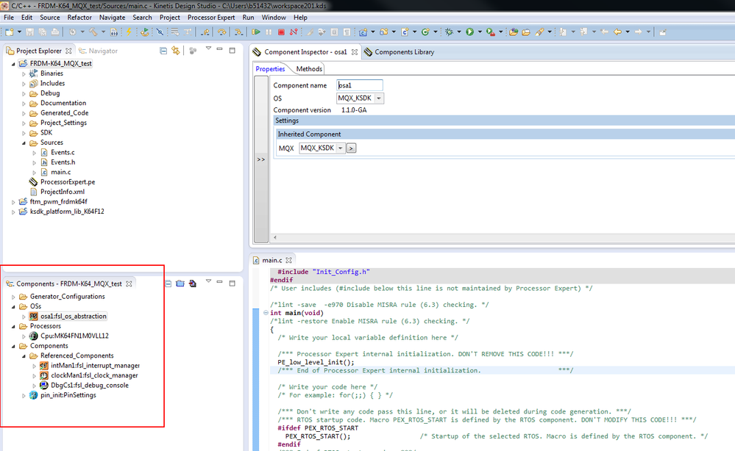Click the Print toolbar icon
This screenshot has height=451, width=735.
tap(55, 32)
